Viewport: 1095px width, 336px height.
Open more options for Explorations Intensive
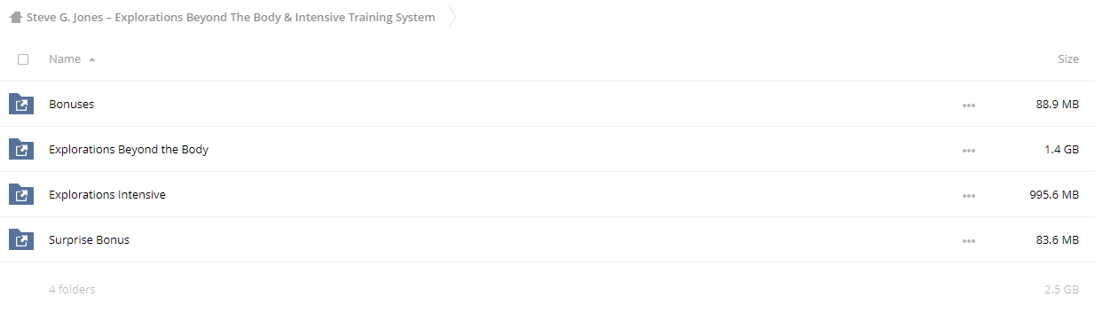968,196
